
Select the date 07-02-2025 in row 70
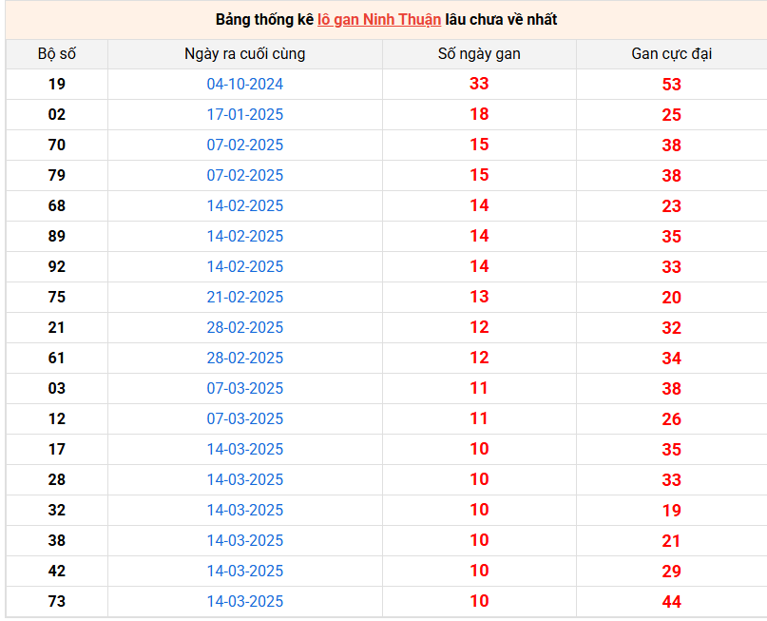244,145
